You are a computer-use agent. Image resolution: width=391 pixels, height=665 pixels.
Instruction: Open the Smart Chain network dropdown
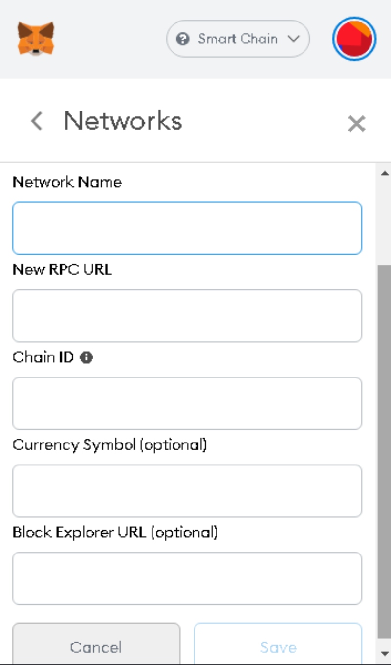click(x=238, y=39)
